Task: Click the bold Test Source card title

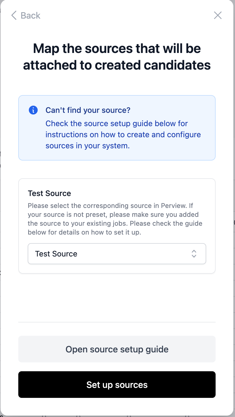Action: (49, 193)
